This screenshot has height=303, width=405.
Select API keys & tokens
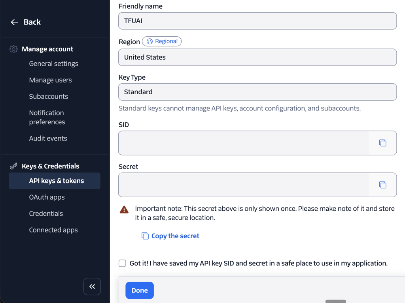55,181
